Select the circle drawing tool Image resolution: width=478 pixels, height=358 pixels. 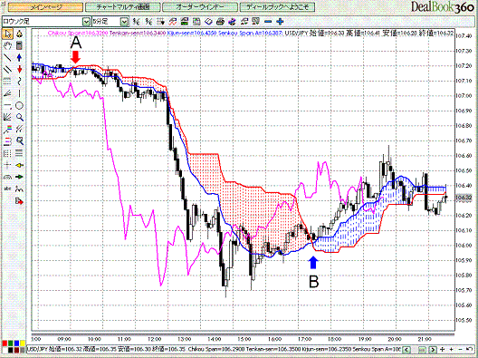click(x=20, y=106)
